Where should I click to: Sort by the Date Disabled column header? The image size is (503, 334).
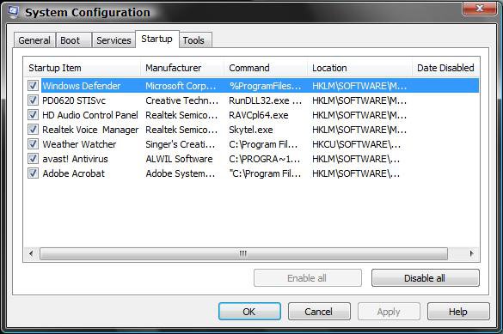(x=446, y=68)
